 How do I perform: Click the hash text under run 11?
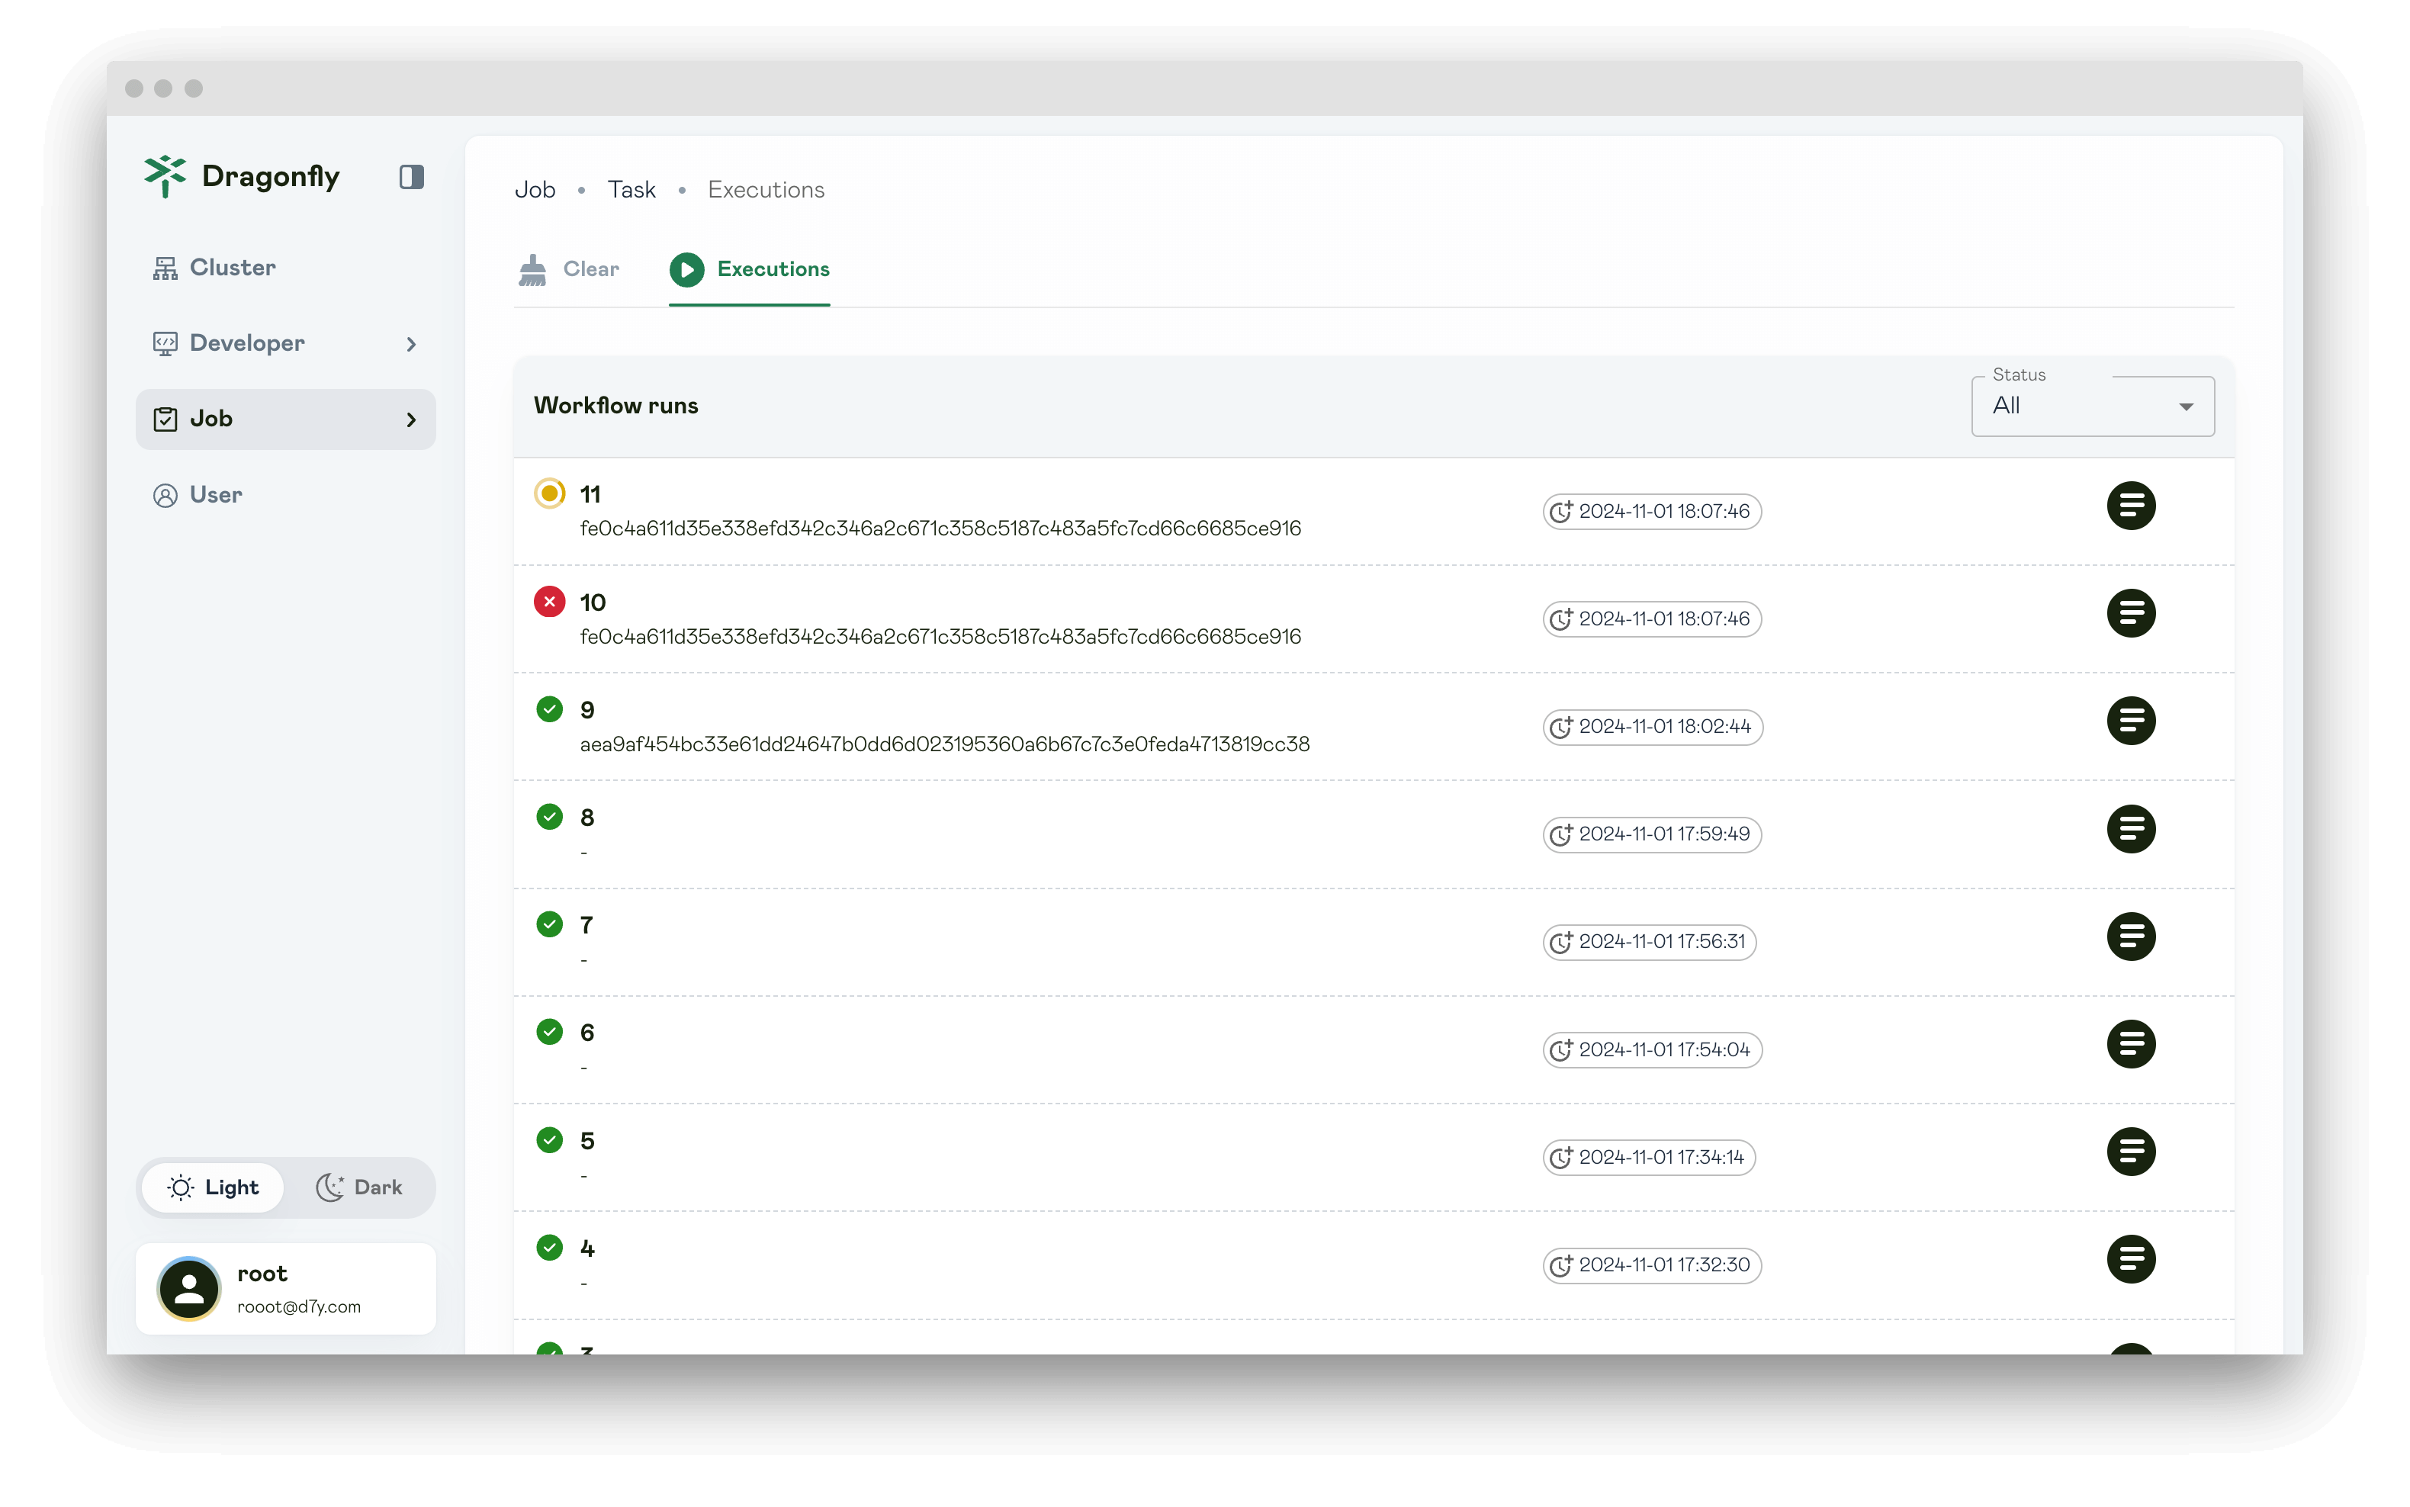[x=941, y=529]
